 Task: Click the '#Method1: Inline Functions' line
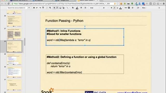64,31
